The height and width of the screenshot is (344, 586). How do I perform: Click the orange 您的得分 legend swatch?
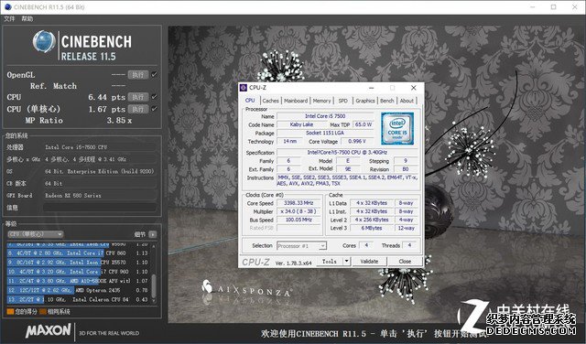(x=10, y=311)
